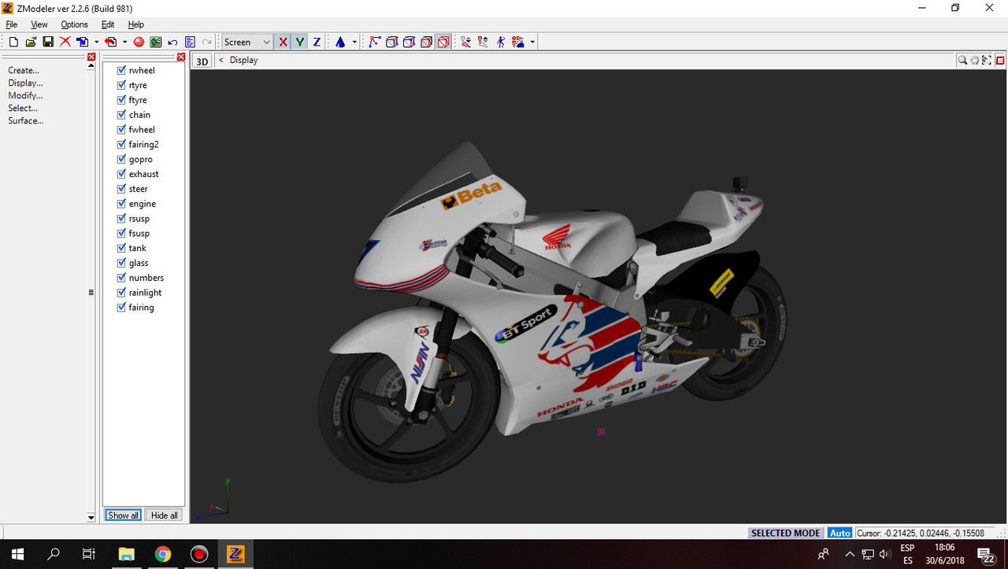This screenshot has height=569, width=1008.
Task: Select the edges level cube icon
Action: (392, 42)
